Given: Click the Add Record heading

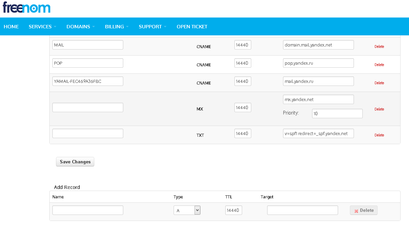Looking at the screenshot, I should coord(67,187).
